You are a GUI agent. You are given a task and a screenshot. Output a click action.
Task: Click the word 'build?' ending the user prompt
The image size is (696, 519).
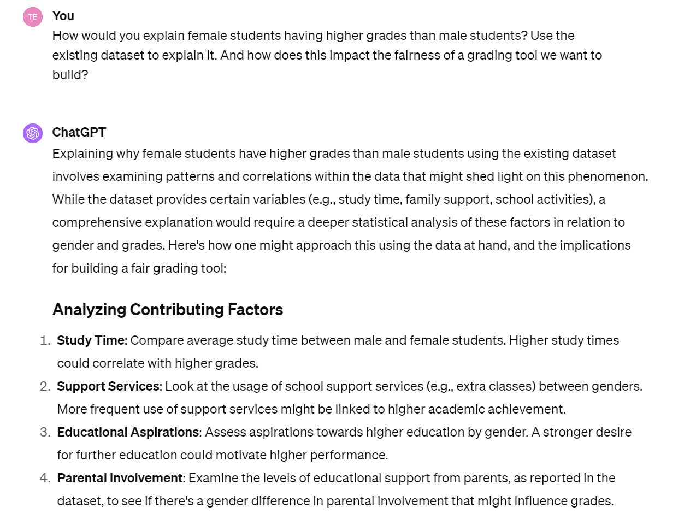coord(70,75)
